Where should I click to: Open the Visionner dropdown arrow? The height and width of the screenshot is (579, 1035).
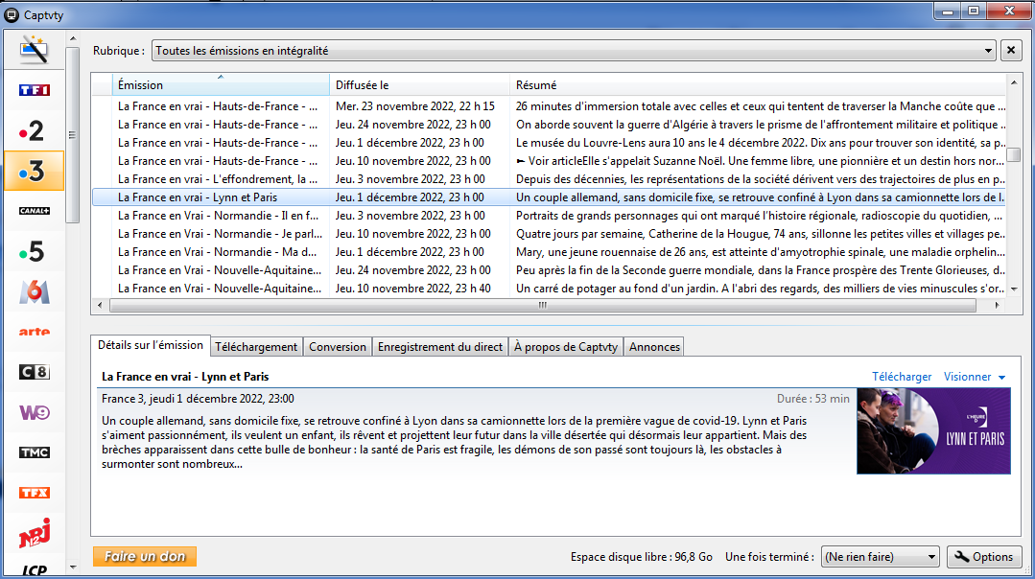point(1002,377)
